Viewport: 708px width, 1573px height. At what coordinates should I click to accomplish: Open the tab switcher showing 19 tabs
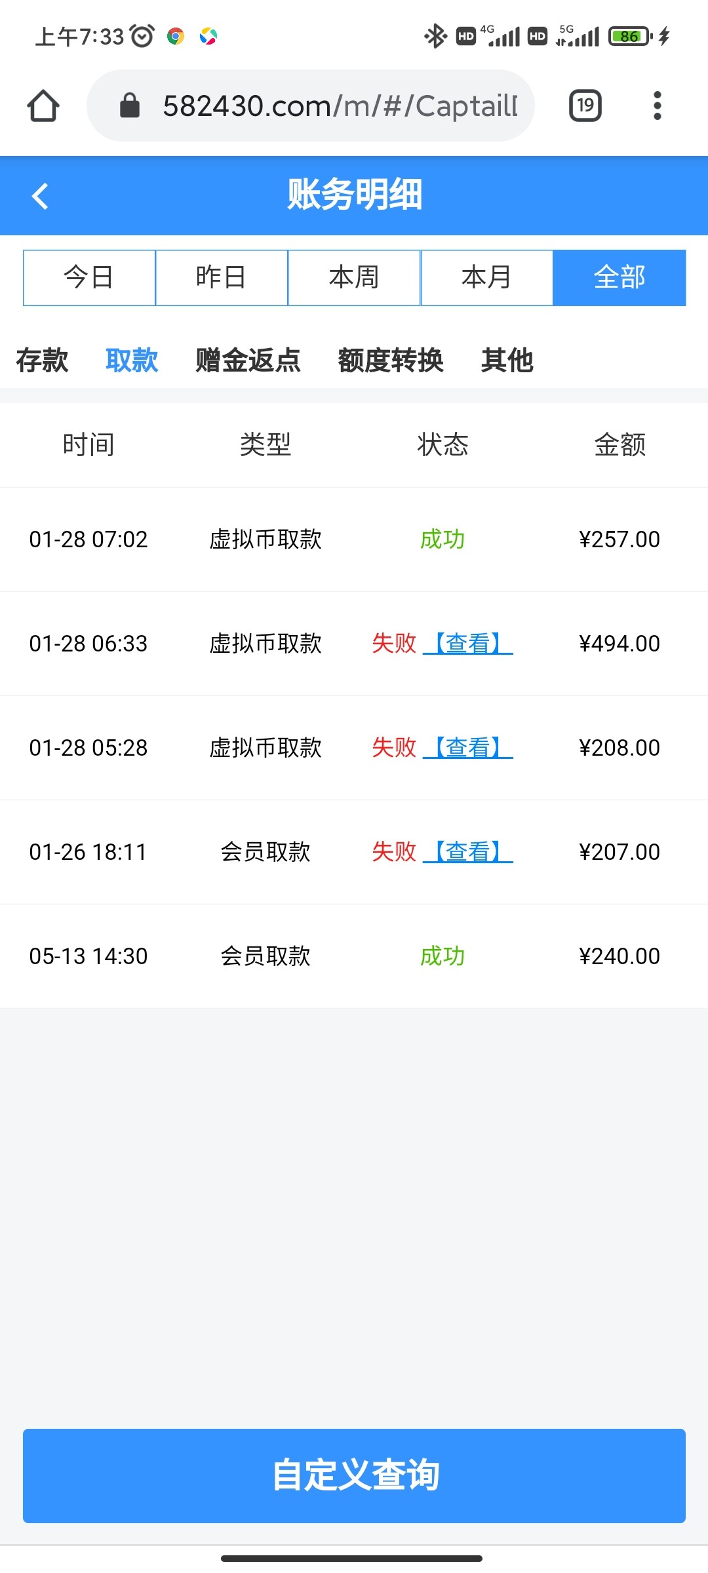(585, 106)
